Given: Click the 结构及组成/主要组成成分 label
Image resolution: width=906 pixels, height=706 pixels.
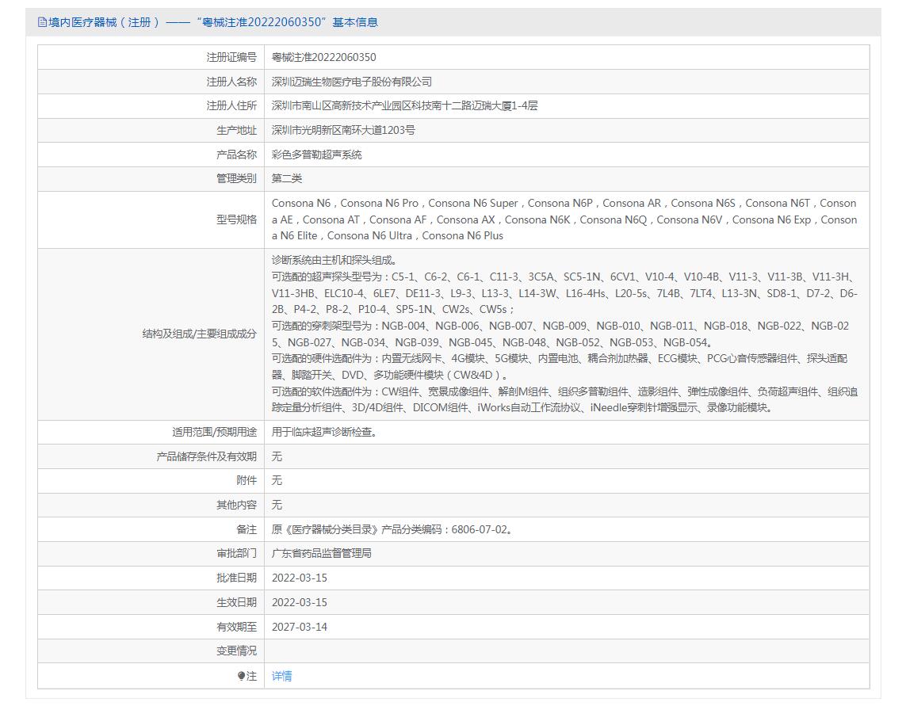Looking at the screenshot, I should point(199,334).
